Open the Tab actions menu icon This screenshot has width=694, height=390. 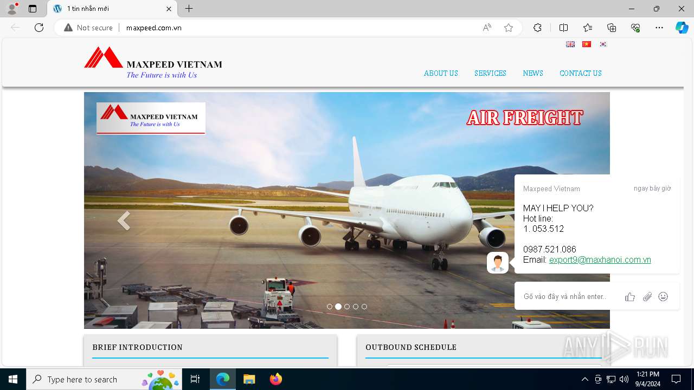click(x=33, y=9)
